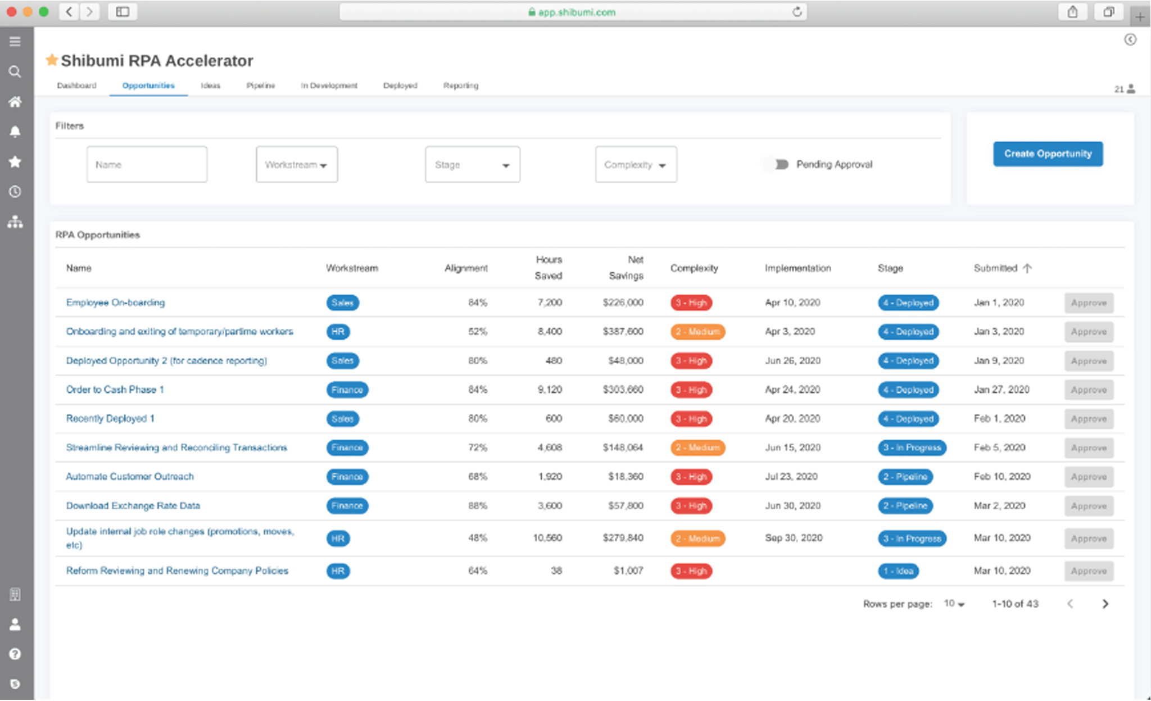1151x701 pixels.
Task: Open notifications bell icon in sidebar
Action: 15,132
